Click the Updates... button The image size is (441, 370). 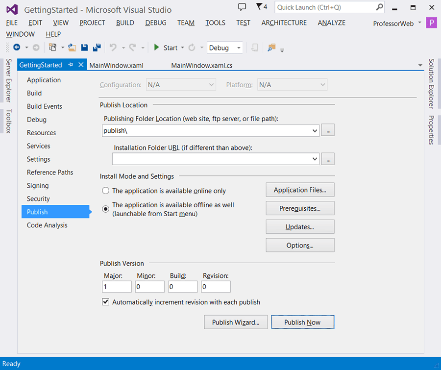click(300, 227)
